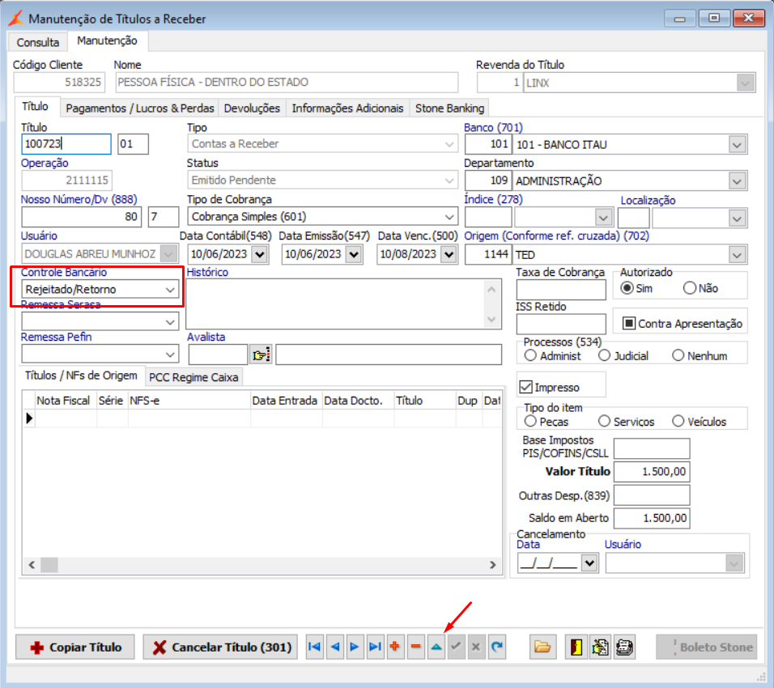Image resolution: width=774 pixels, height=688 pixels.
Task: Switch to the Stone Banking tab
Action: tap(449, 108)
